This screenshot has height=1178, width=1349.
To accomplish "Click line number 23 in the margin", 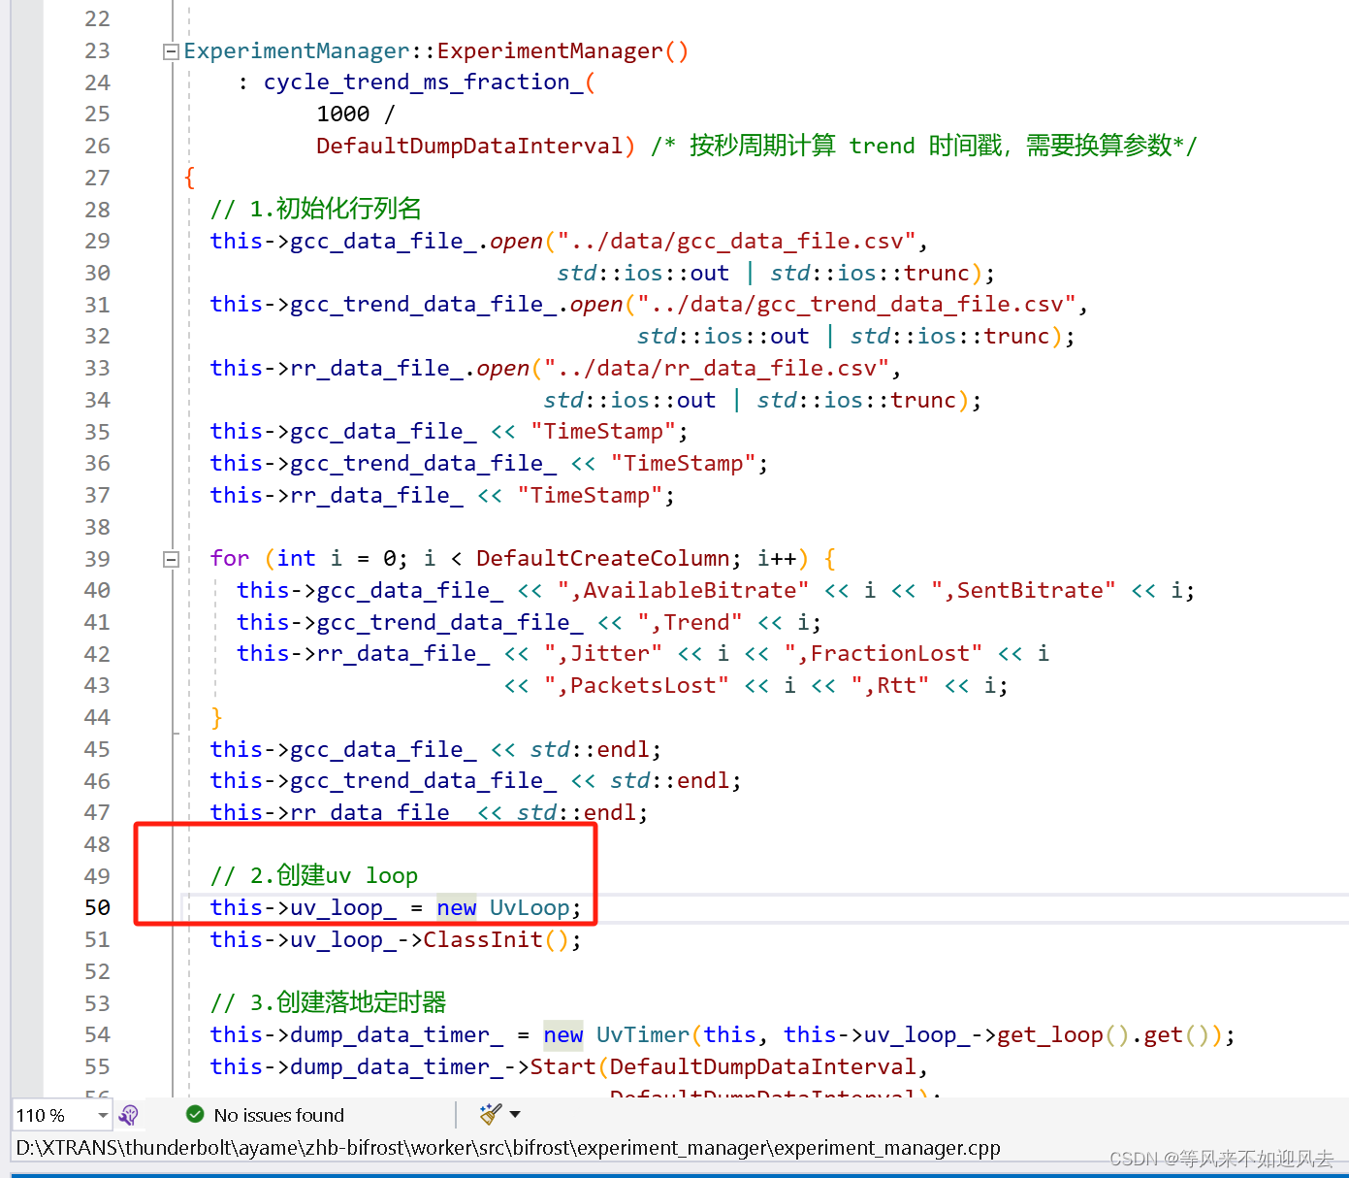I will 97,50.
